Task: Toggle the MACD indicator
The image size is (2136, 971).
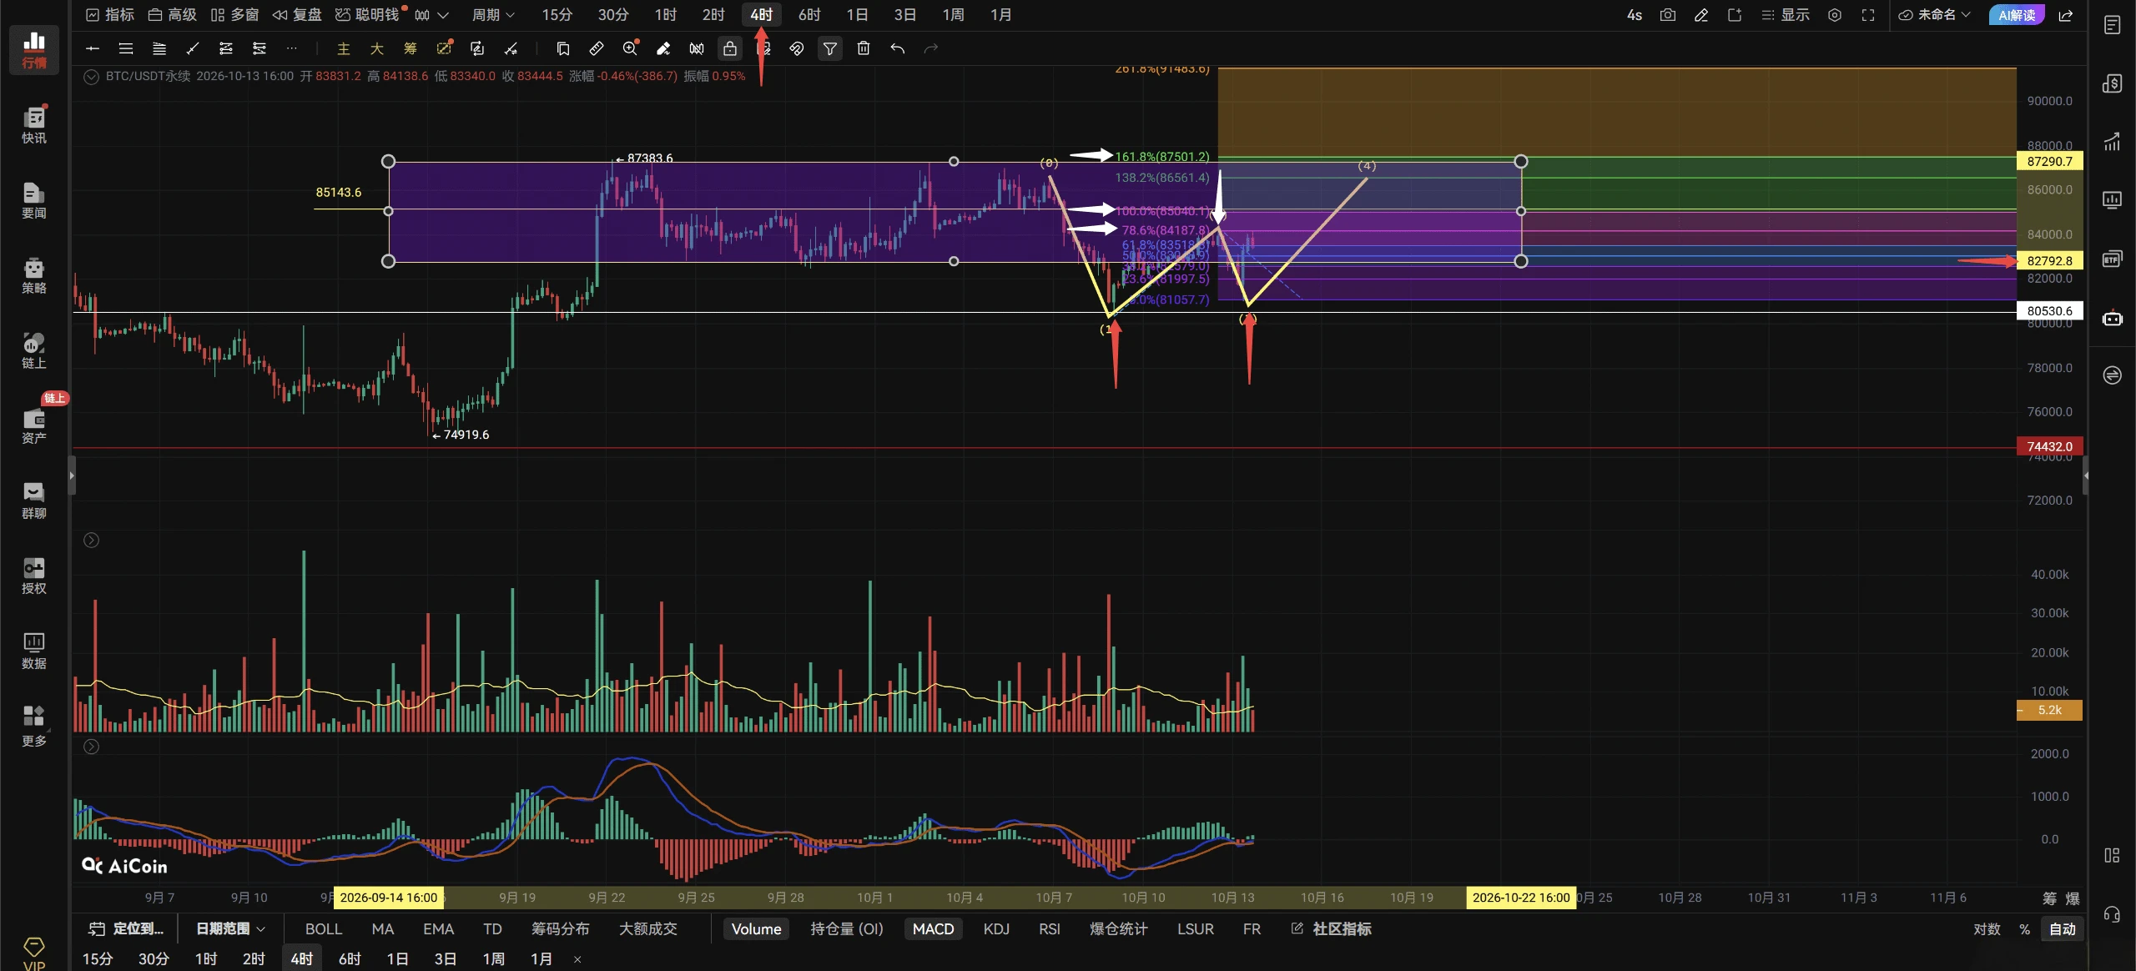Action: (933, 928)
